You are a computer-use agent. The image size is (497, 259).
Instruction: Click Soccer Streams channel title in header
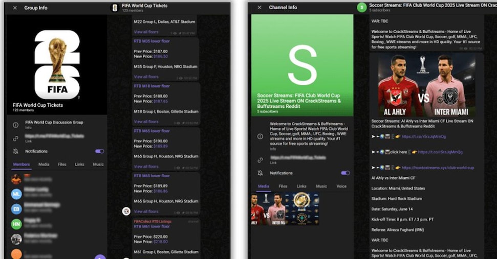[x=433, y=5]
